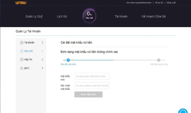Viewport: 191px width, 113px height.
Task: Click the Số dư balance link
Action: pyautogui.click(x=159, y=3)
